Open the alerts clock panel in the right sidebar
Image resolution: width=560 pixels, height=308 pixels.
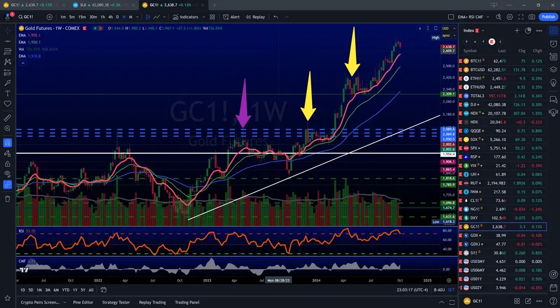pos(553,44)
